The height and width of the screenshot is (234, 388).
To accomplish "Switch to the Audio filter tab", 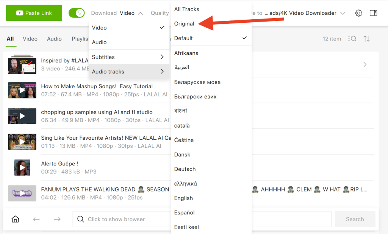I will pyautogui.click(x=54, y=39).
